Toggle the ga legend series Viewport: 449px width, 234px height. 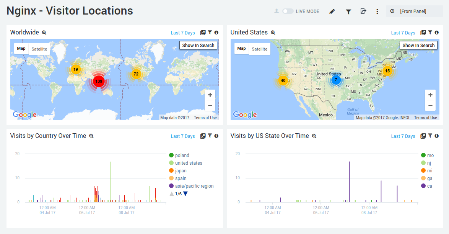(x=427, y=178)
